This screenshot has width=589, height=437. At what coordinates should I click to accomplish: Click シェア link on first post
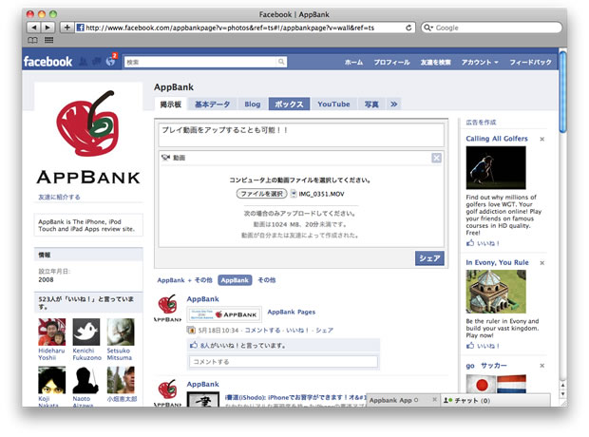point(324,331)
